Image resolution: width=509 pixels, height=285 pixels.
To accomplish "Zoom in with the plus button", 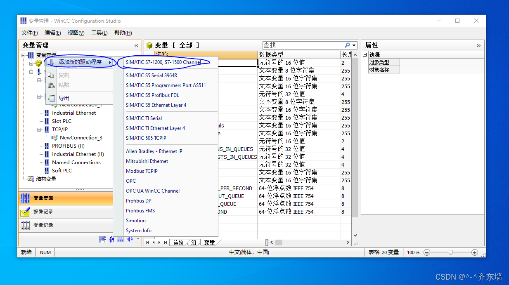I will pos(475,252).
